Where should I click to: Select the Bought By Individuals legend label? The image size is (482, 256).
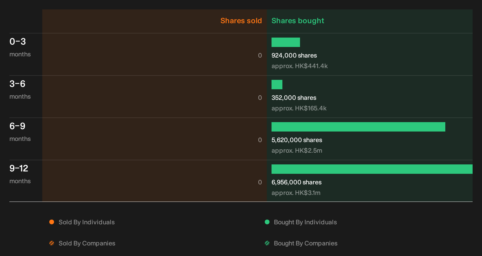point(305,222)
